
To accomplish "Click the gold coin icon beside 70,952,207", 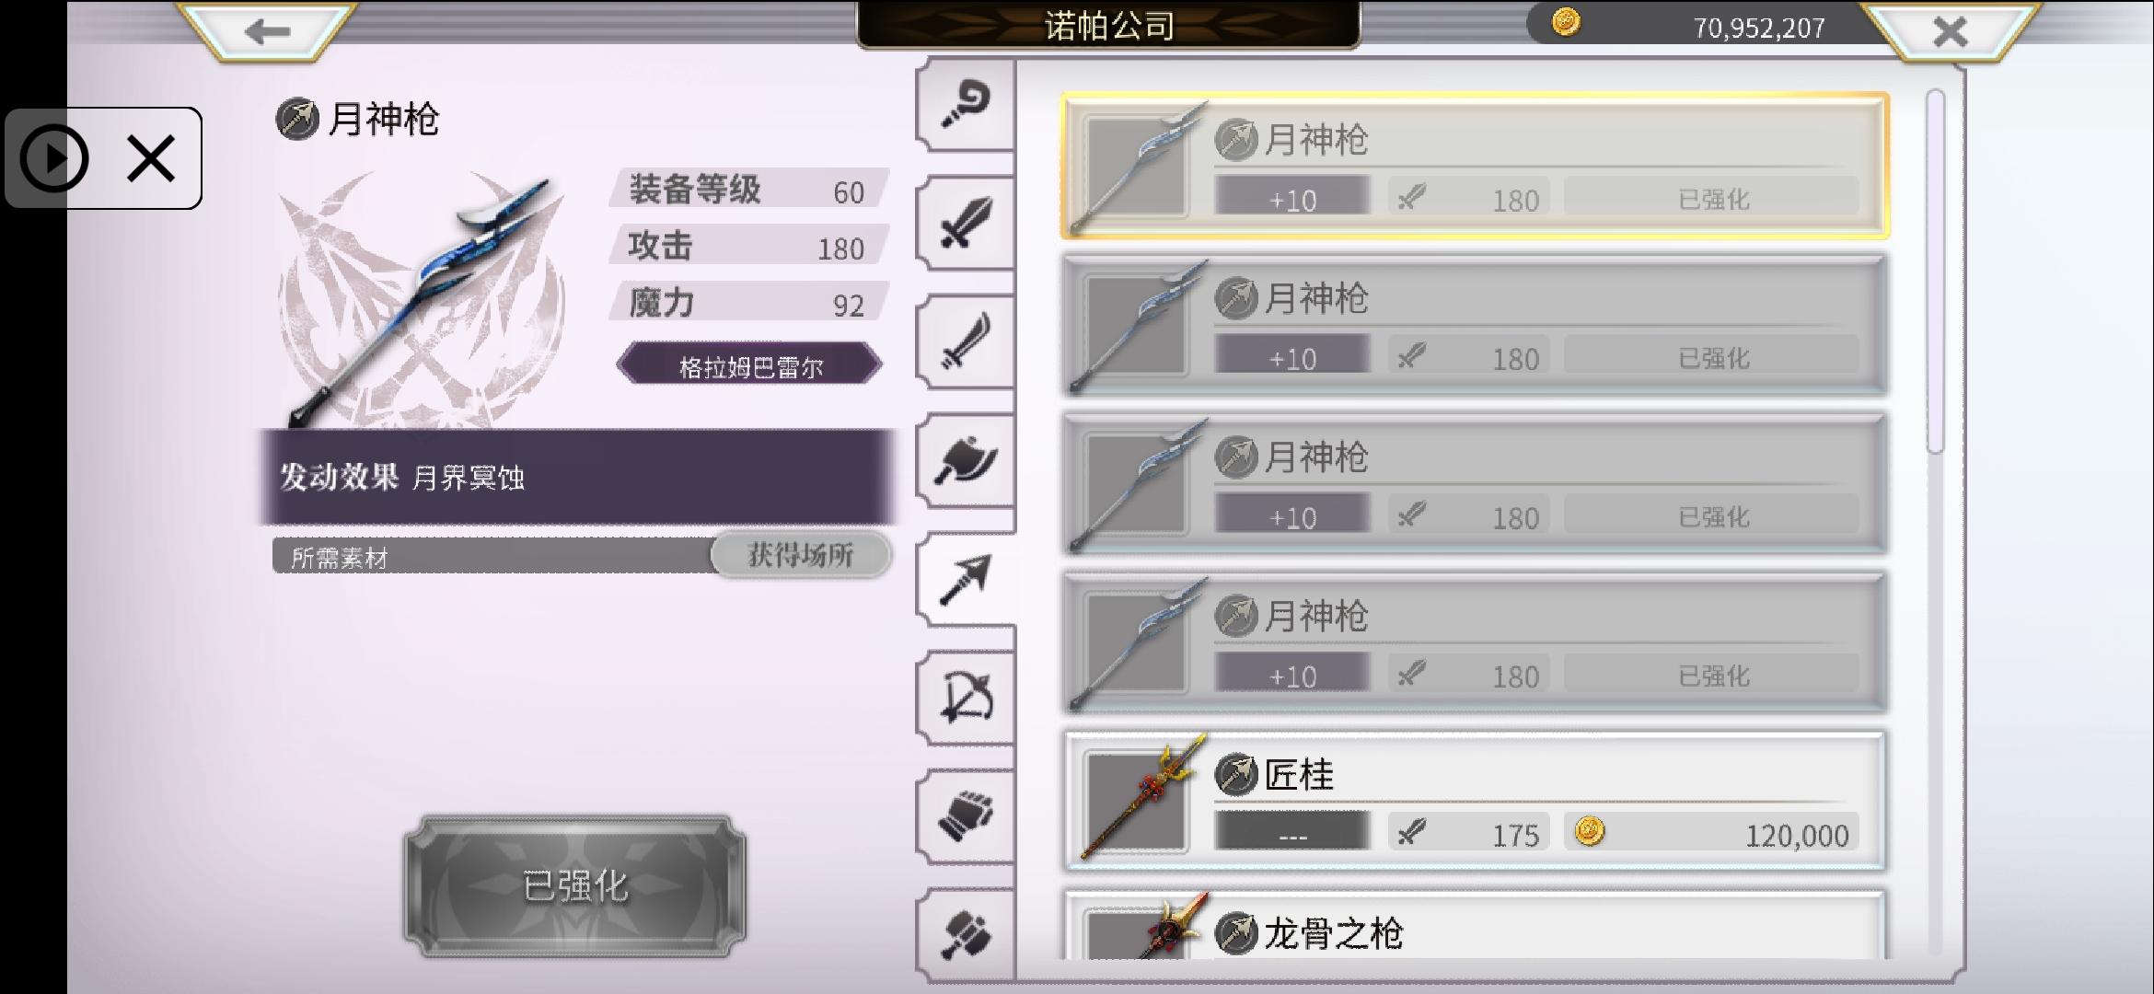I will (1566, 22).
